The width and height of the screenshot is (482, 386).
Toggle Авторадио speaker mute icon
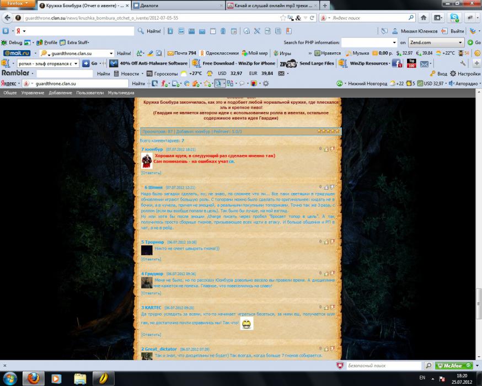click(x=452, y=84)
